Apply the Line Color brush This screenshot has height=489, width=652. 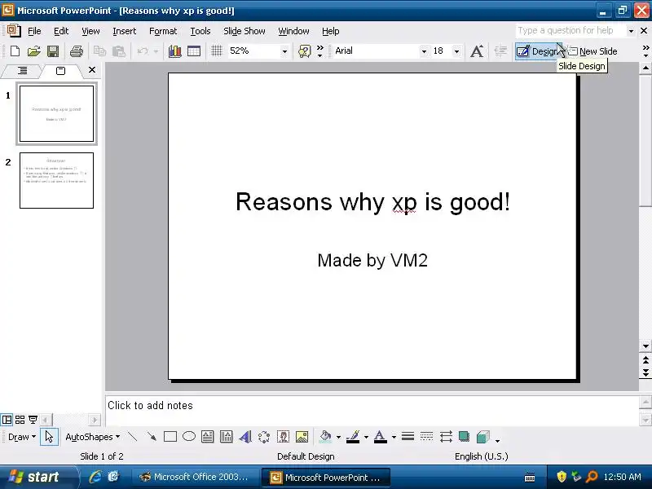tap(353, 437)
